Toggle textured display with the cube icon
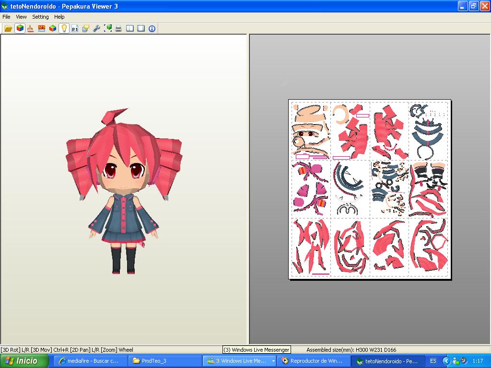The width and height of the screenshot is (491, 368). click(x=19, y=28)
